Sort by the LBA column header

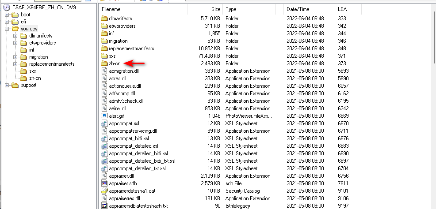click(348, 9)
